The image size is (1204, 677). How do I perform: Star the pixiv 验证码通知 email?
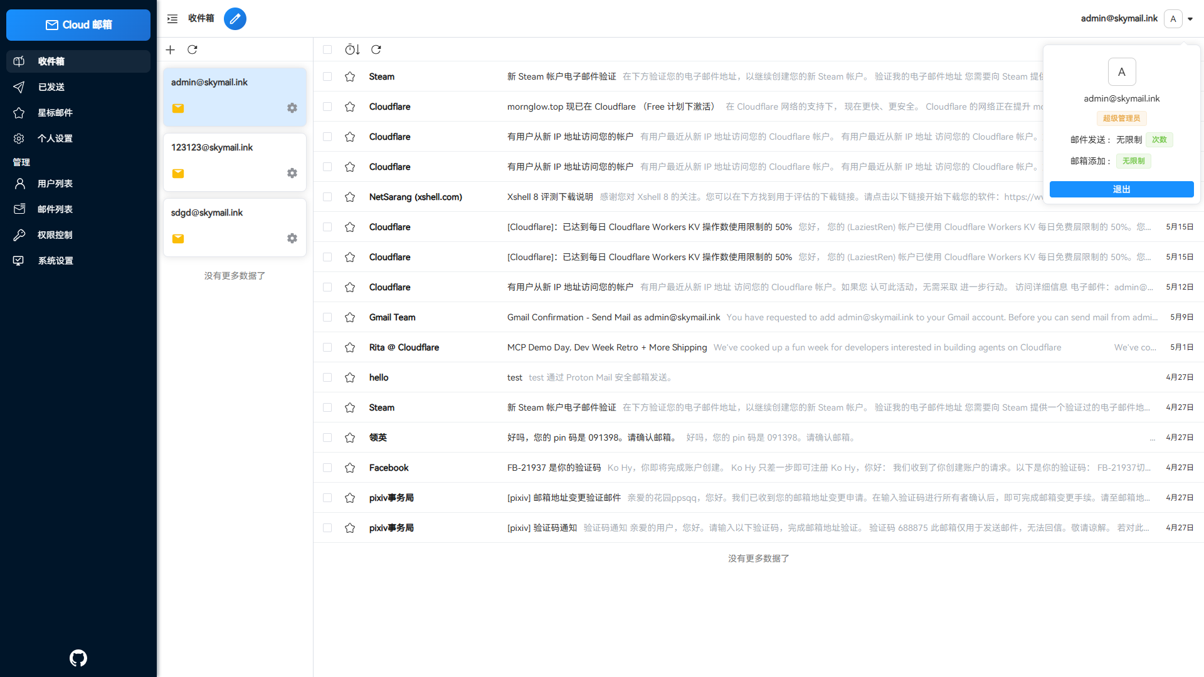pyautogui.click(x=350, y=528)
